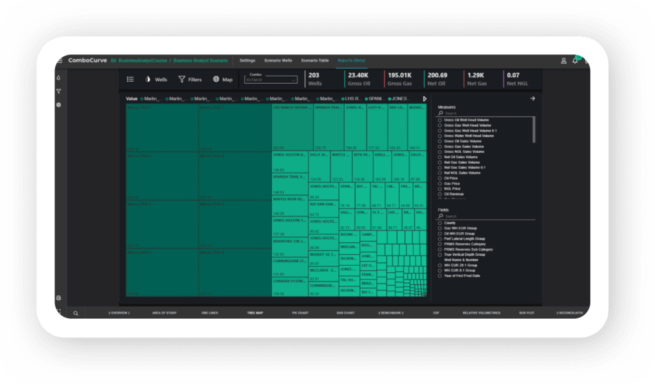
Task: Open the Filters panel in toolbar
Action: (190, 79)
